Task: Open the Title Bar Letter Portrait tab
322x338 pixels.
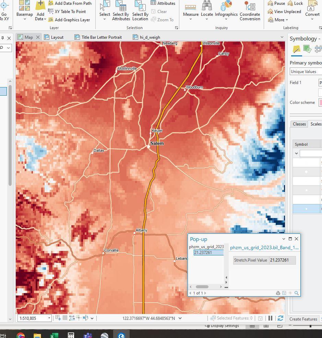Action: [98, 37]
